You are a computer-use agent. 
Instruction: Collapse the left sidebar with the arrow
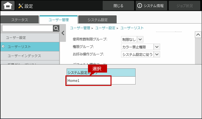pyautogui.click(x=63, y=33)
